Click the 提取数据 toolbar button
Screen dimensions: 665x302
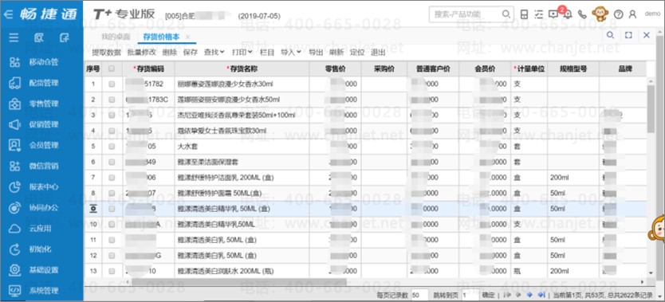point(107,53)
